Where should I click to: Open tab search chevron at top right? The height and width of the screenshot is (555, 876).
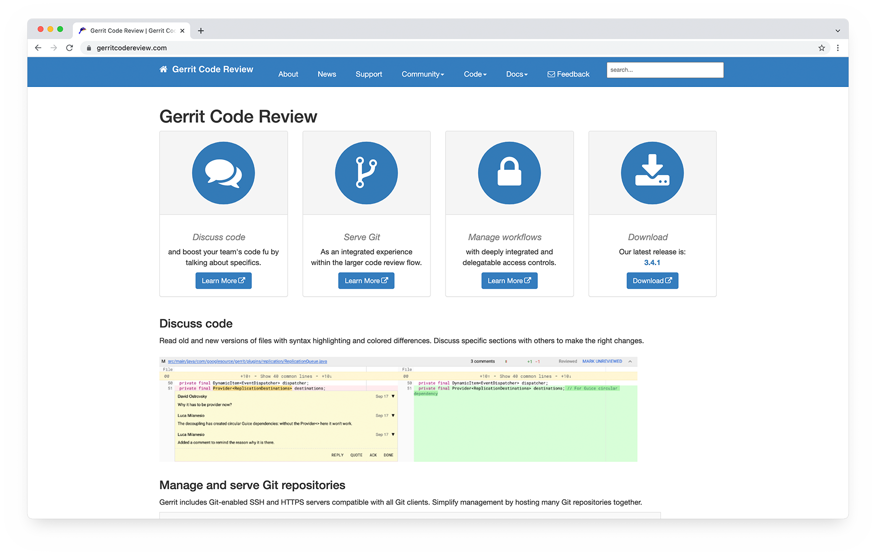click(x=838, y=31)
